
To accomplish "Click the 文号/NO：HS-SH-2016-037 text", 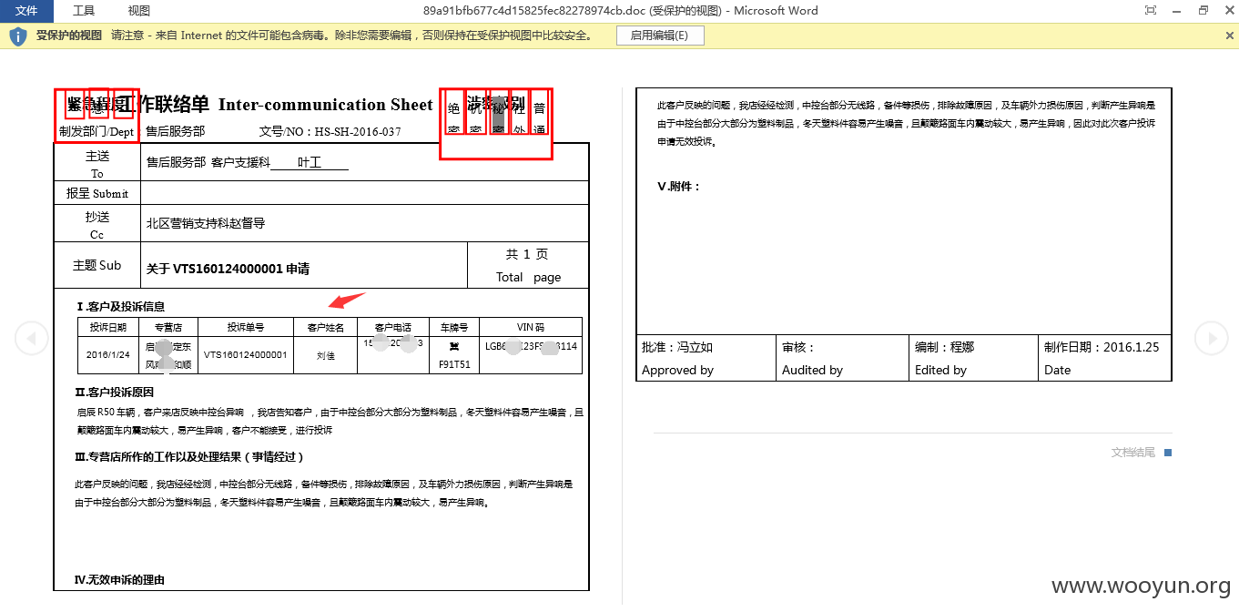I will point(330,132).
